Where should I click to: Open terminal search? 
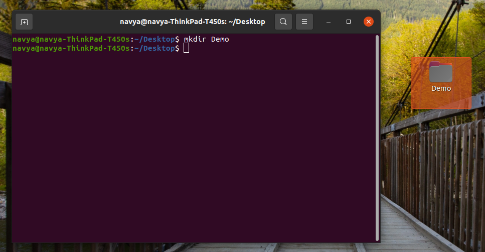click(283, 22)
